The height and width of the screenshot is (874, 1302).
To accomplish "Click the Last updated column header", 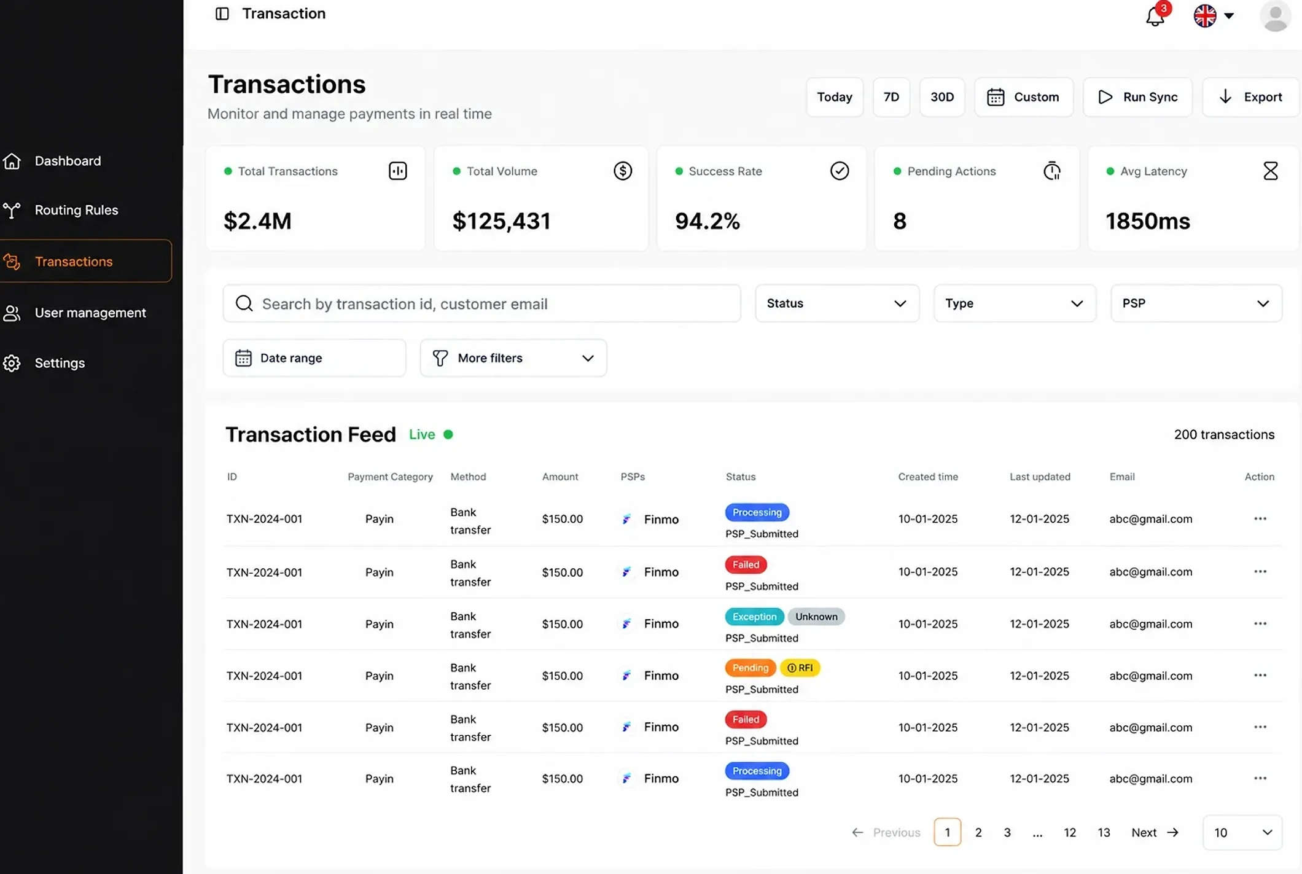I will pyautogui.click(x=1040, y=477).
